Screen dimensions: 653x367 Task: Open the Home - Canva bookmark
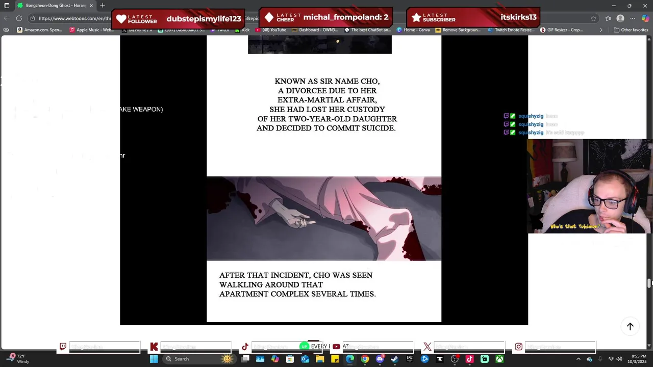(x=413, y=30)
